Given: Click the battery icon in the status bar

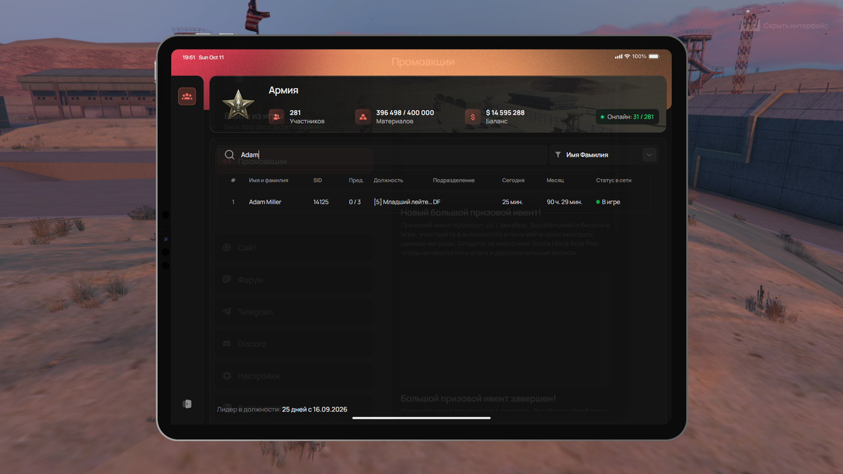Looking at the screenshot, I should 654,57.
